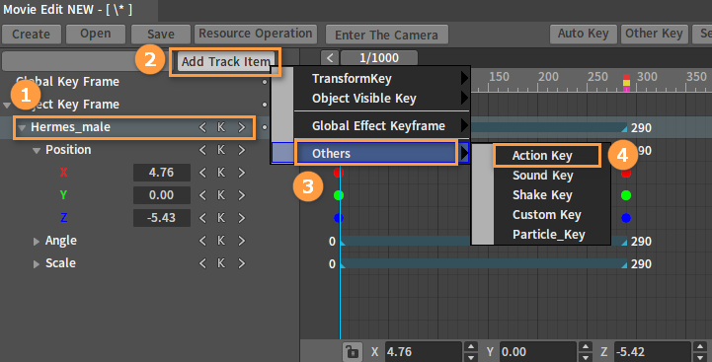Set keyframe K on Hermes_male row
The height and width of the screenshot is (362, 712).
[x=221, y=127]
